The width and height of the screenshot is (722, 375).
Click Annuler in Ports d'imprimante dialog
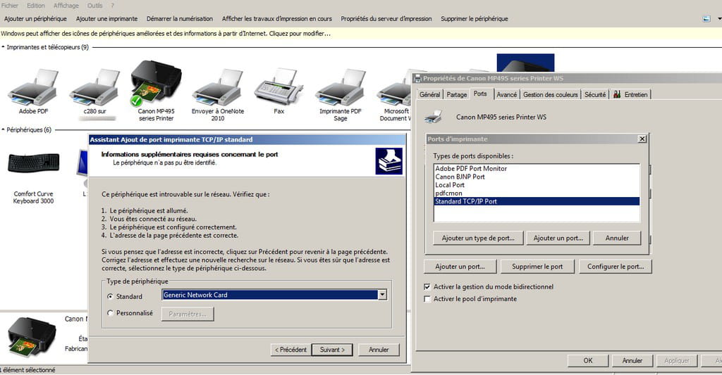click(x=616, y=238)
